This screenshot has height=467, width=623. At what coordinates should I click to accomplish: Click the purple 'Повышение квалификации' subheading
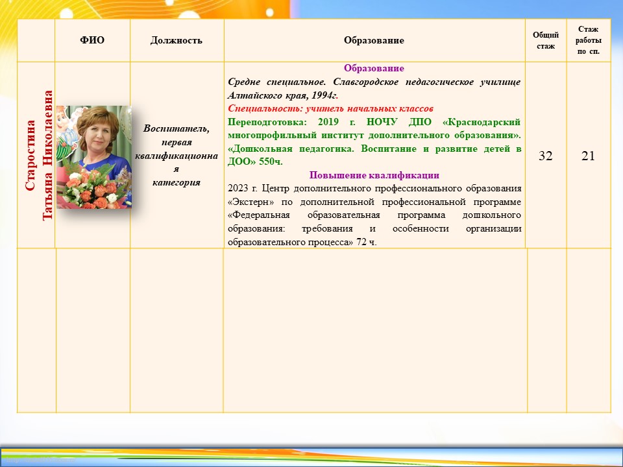374,175
